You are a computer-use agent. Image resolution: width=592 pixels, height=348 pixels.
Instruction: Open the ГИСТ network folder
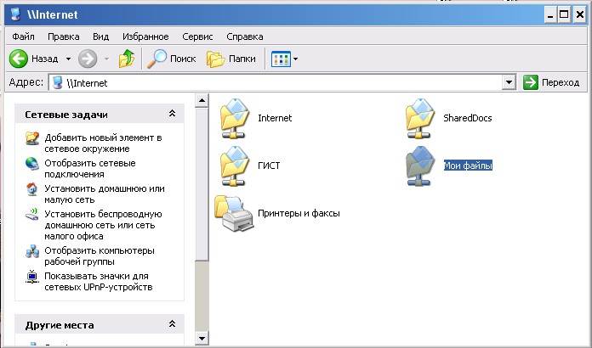[x=235, y=166]
